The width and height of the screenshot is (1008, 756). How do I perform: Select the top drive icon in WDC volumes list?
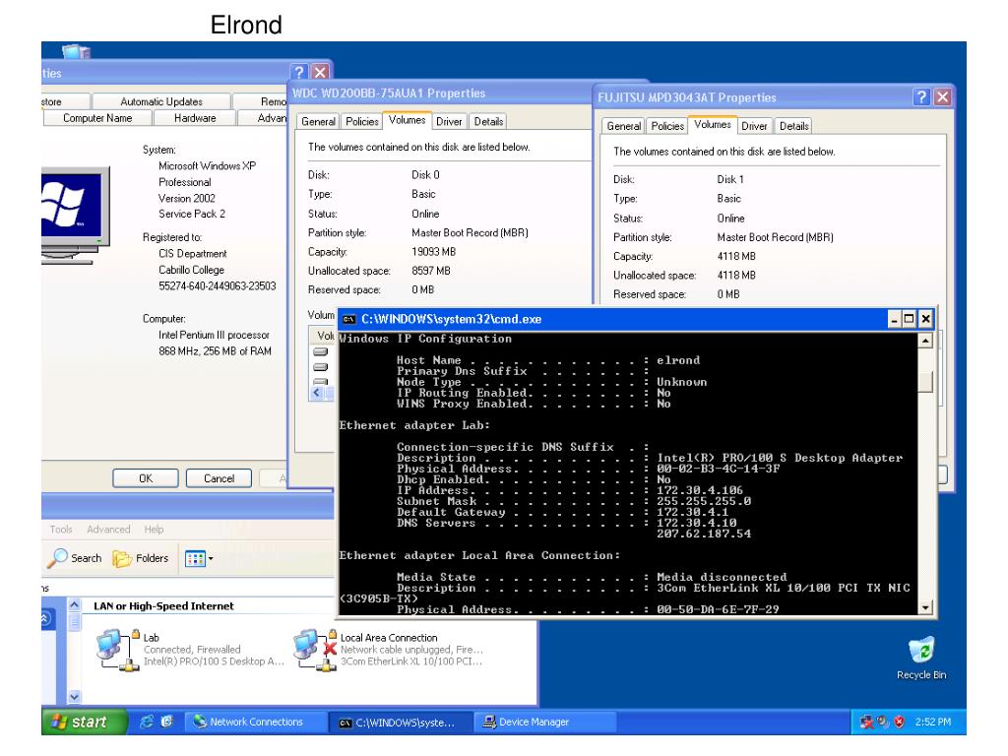(320, 352)
